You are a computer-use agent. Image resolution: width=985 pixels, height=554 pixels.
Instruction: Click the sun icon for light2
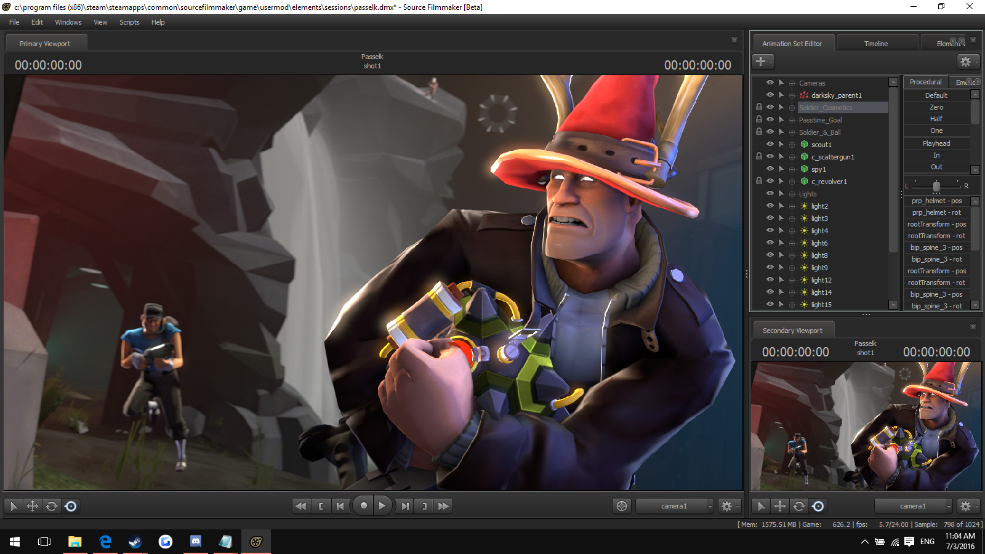[x=804, y=206]
